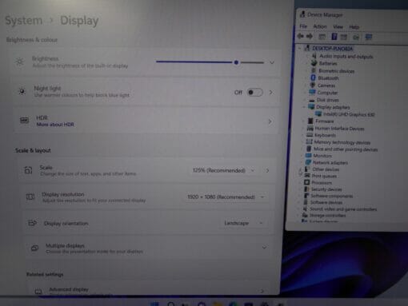The image size is (408, 306).
Task: Click the Monitors category icon
Action: (309, 156)
